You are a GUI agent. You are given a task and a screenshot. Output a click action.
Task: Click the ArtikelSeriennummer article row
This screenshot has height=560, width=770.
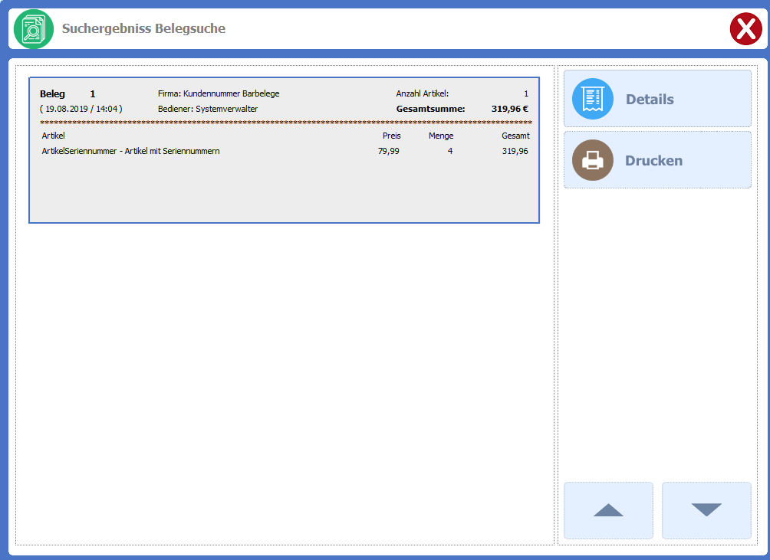[x=131, y=151]
